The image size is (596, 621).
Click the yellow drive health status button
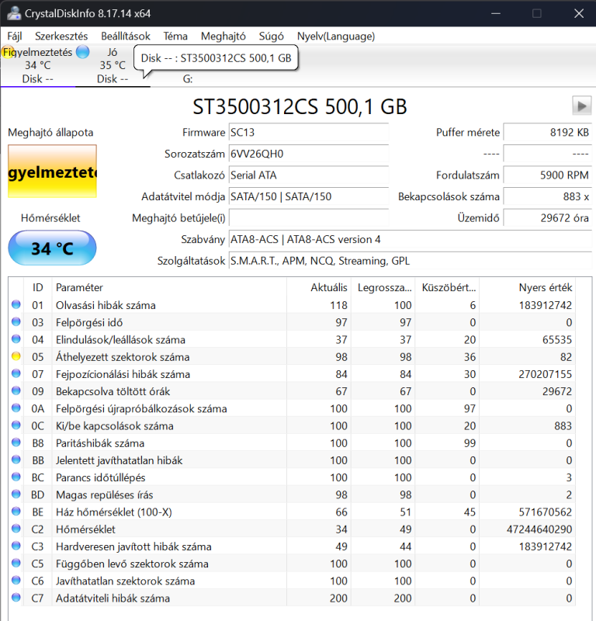point(52,171)
